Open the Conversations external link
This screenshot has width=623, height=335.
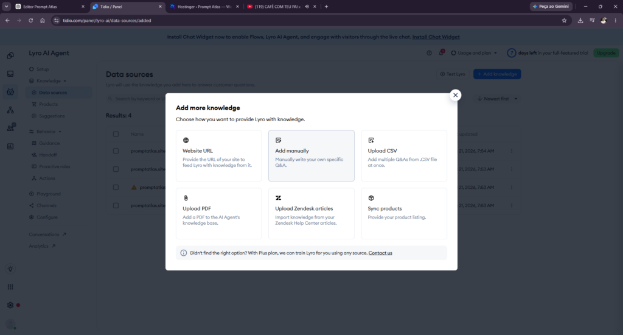(47, 234)
